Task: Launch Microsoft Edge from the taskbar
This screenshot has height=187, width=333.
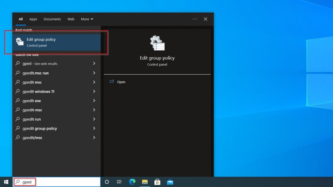Action: (132, 182)
